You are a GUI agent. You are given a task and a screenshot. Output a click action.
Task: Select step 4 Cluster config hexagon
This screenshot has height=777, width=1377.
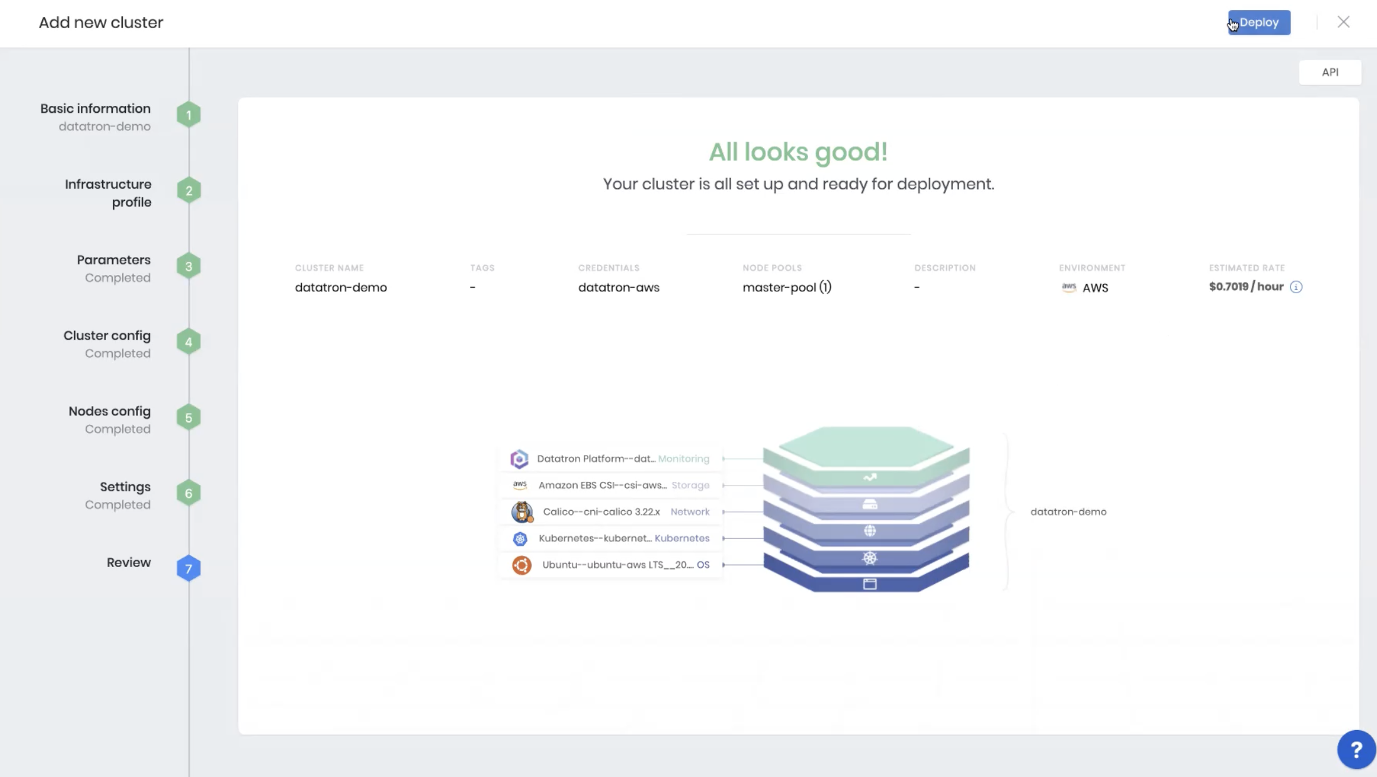[189, 342]
